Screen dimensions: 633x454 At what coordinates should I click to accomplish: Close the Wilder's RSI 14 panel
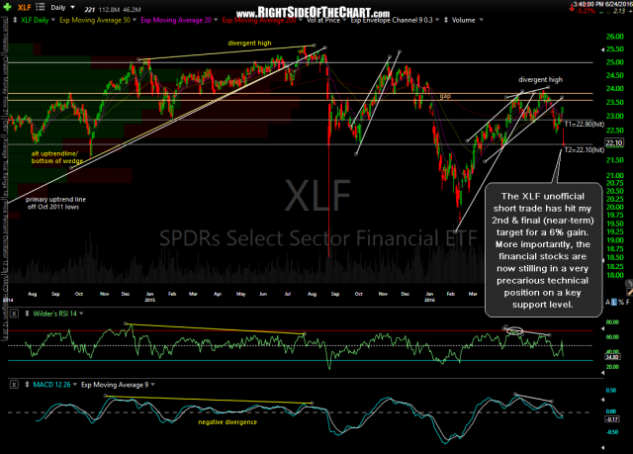(14, 314)
